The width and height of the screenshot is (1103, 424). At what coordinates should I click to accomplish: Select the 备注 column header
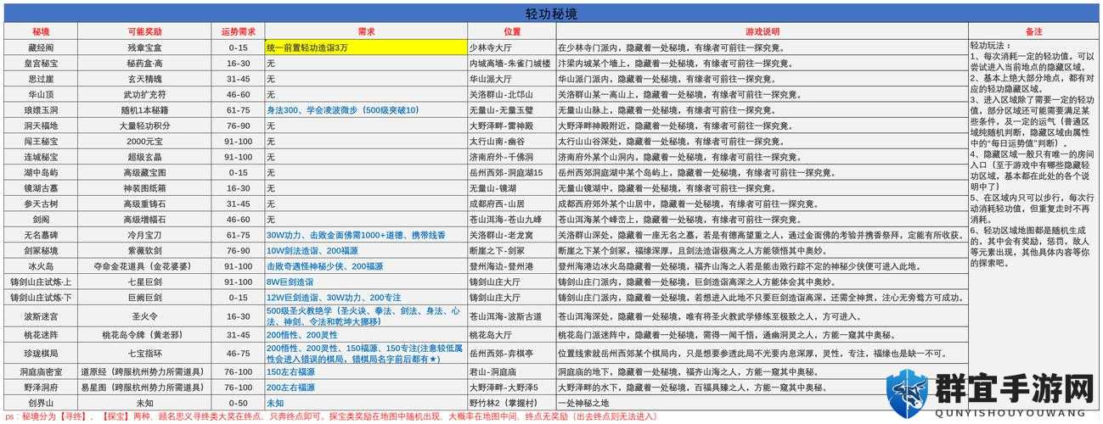tap(1033, 31)
